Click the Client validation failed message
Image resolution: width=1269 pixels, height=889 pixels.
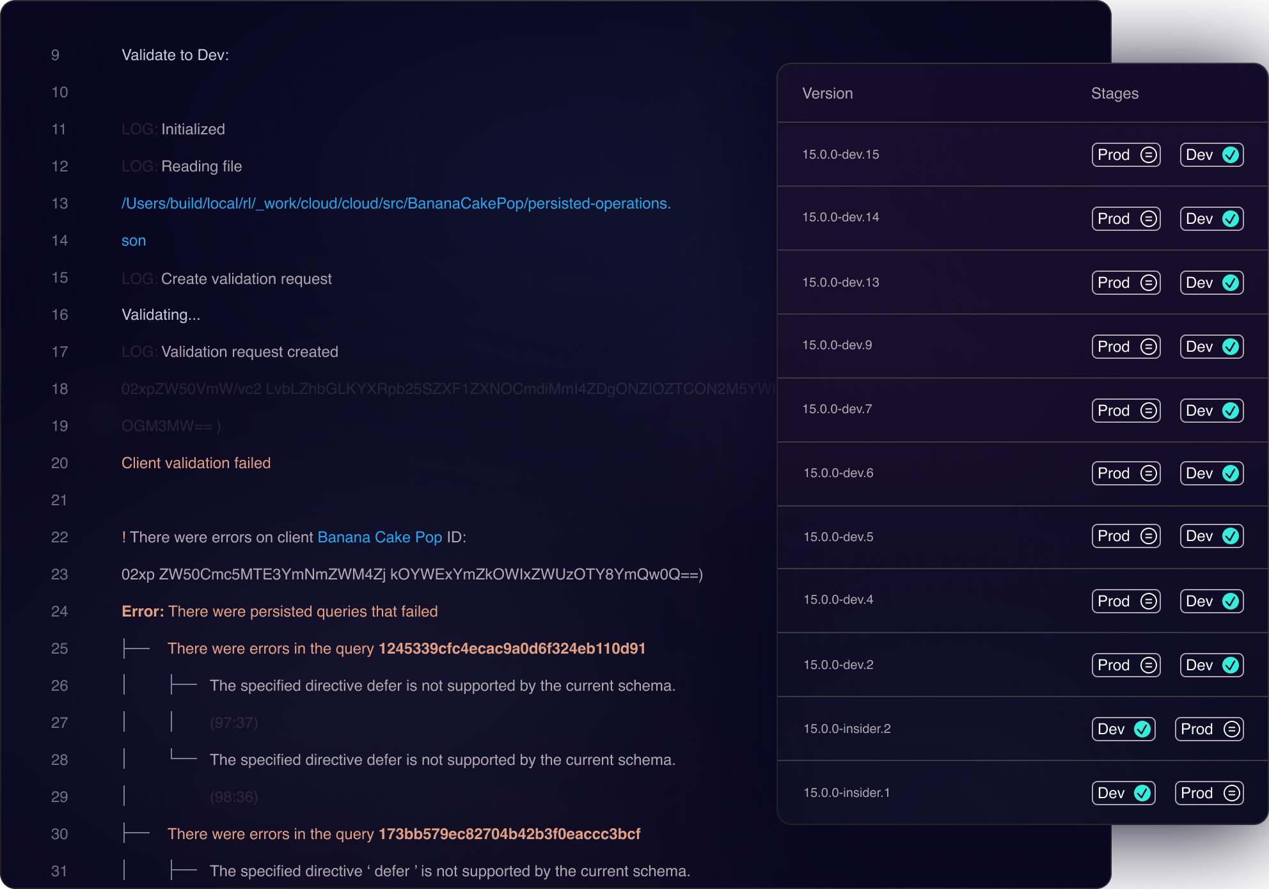pos(196,463)
